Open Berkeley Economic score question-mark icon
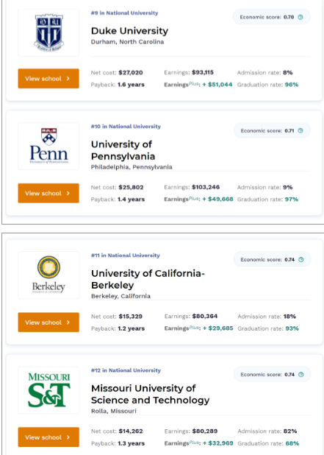Screen dimensions: 324x455 [x=300, y=260]
